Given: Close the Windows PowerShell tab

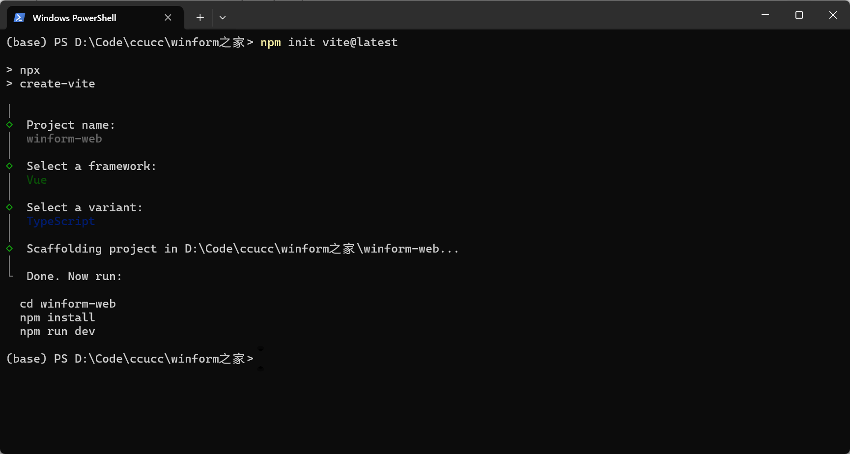Looking at the screenshot, I should pyautogui.click(x=168, y=17).
